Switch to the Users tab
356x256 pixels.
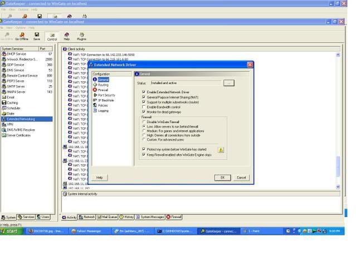point(43,217)
